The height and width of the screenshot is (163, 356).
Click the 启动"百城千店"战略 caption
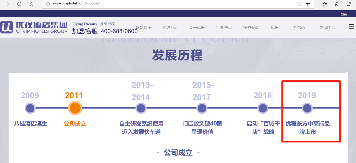click(x=263, y=128)
